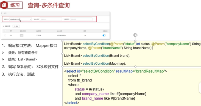Click the line 'selectByCondition(Map map);'
Viewport: 201px width, 106px height.
coord(95,64)
